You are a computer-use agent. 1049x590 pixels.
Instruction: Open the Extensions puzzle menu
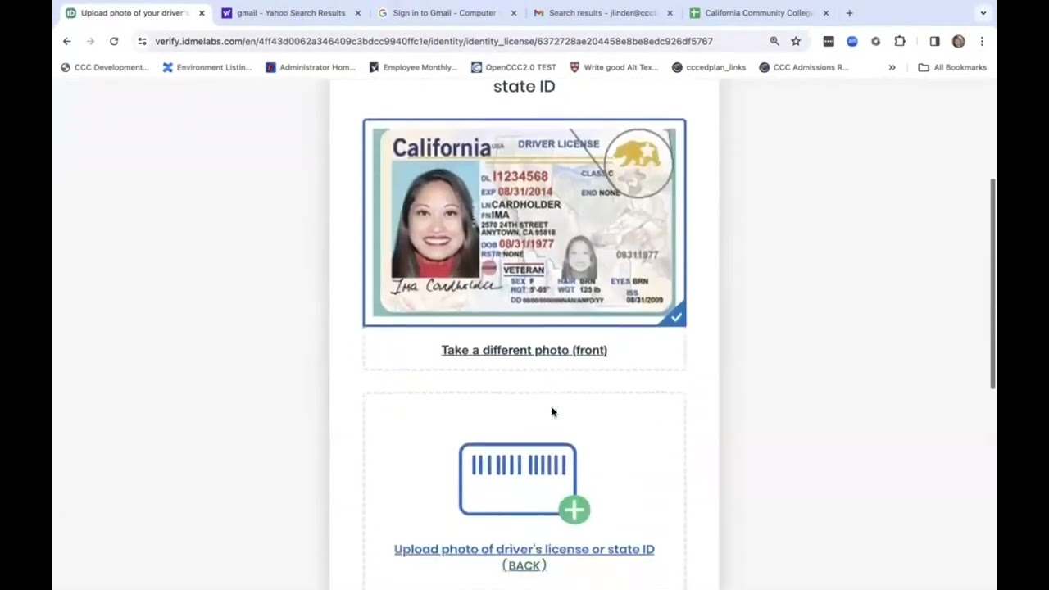coord(900,41)
